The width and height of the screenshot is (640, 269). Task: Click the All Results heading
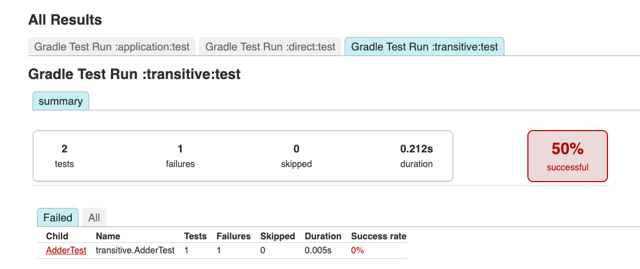65,20
